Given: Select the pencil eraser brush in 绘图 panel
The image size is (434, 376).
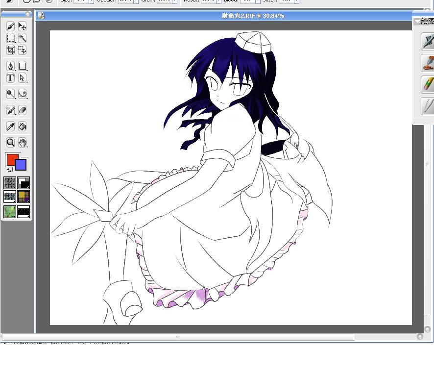Looking at the screenshot, I should point(428,84).
